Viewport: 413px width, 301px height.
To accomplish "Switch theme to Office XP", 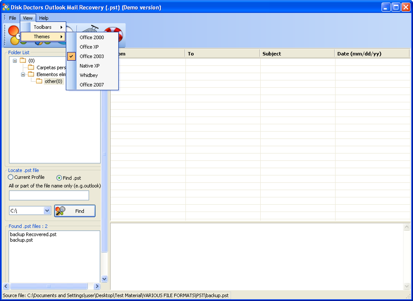I will point(92,47).
